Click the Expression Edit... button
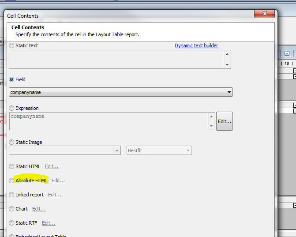Viewport: 296px width, 237px height. click(x=225, y=121)
